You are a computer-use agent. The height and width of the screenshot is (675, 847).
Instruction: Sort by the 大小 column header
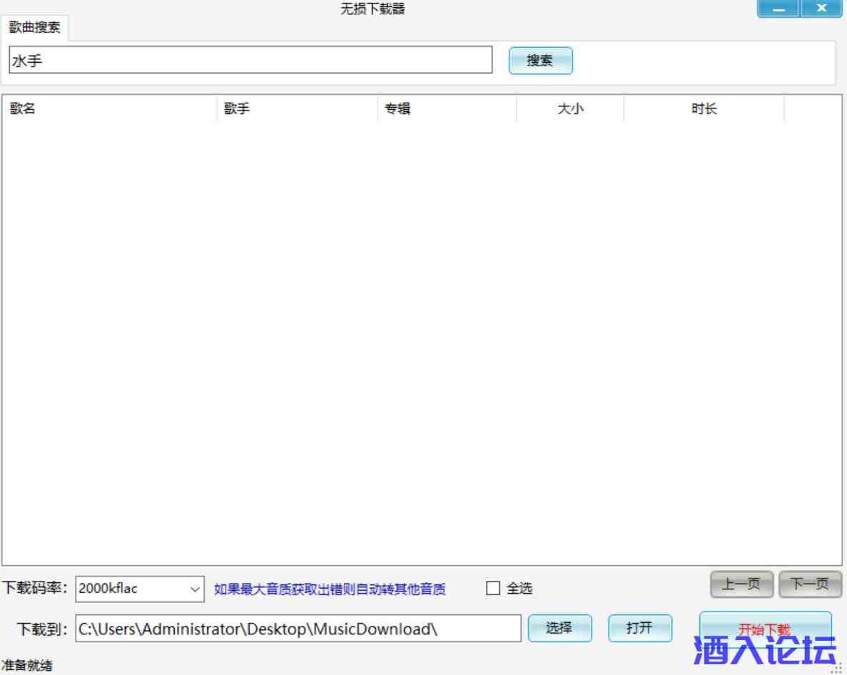pyautogui.click(x=570, y=108)
